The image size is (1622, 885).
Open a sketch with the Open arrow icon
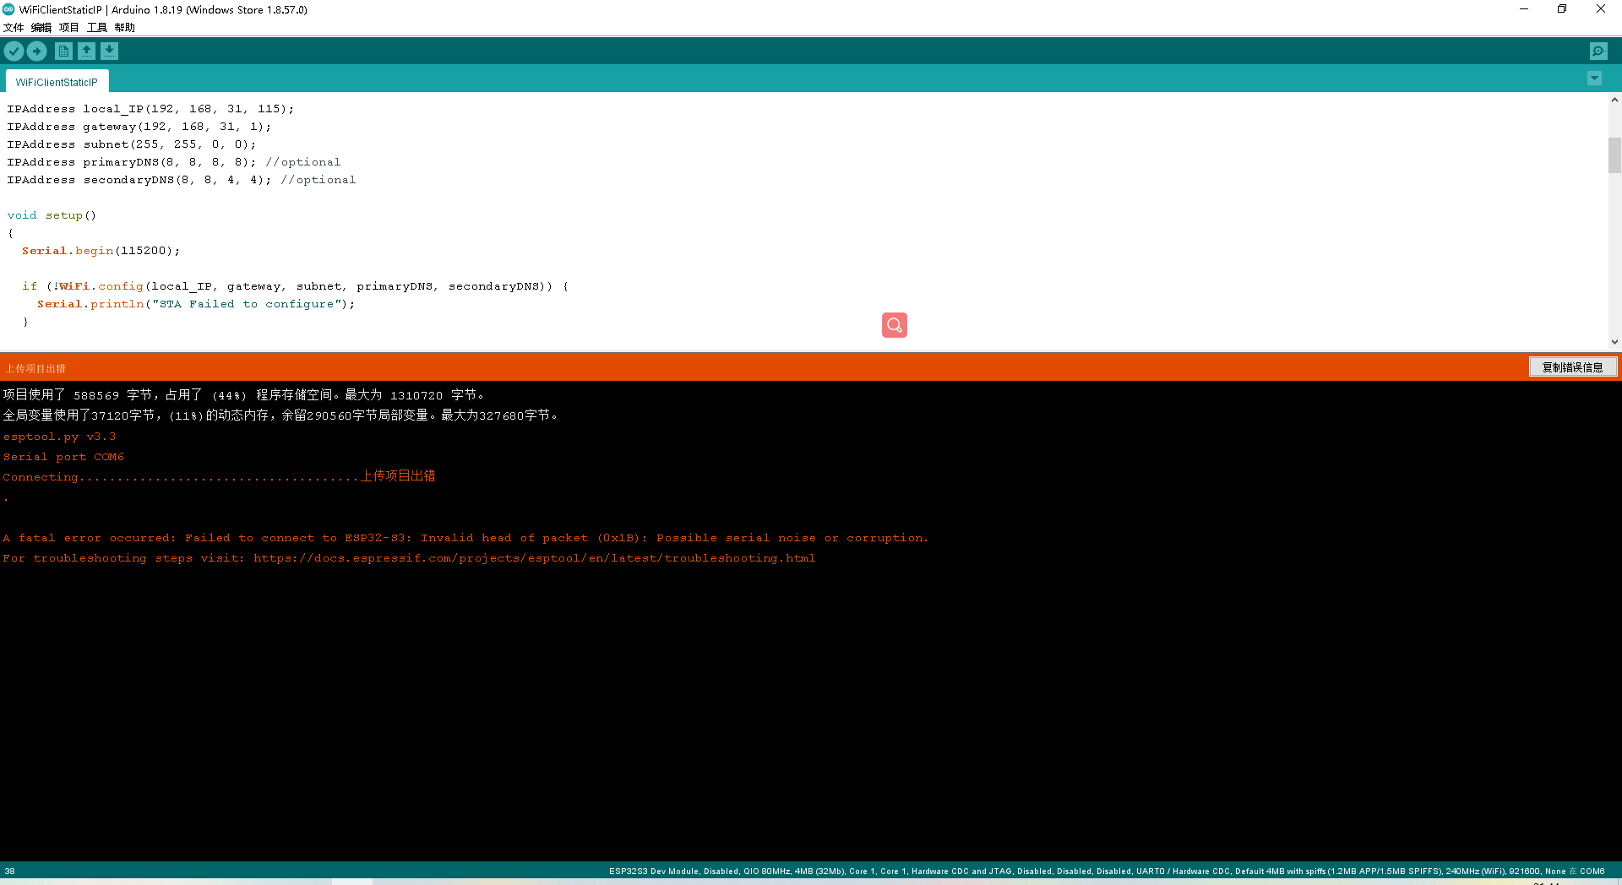click(86, 52)
